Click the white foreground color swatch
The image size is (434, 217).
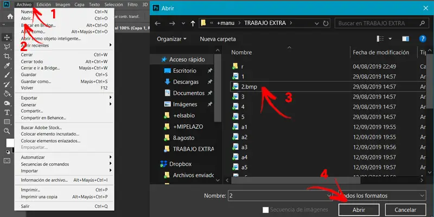click(10, 143)
